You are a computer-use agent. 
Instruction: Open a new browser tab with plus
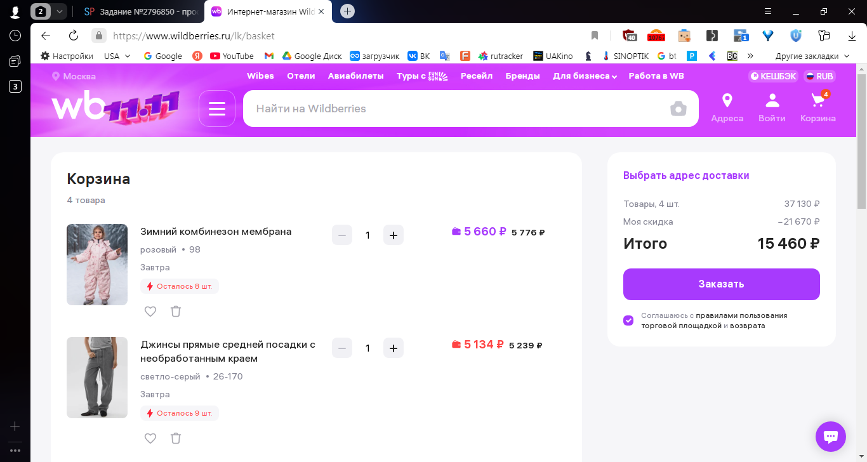tap(347, 11)
